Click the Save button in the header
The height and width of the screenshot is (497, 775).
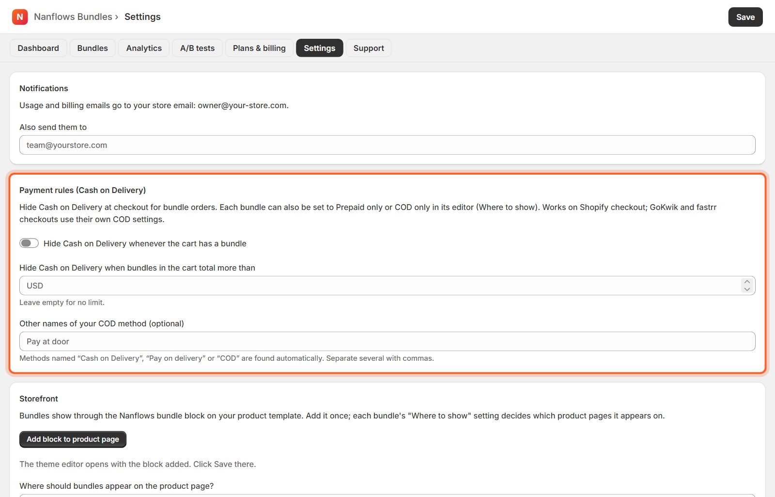pyautogui.click(x=745, y=17)
